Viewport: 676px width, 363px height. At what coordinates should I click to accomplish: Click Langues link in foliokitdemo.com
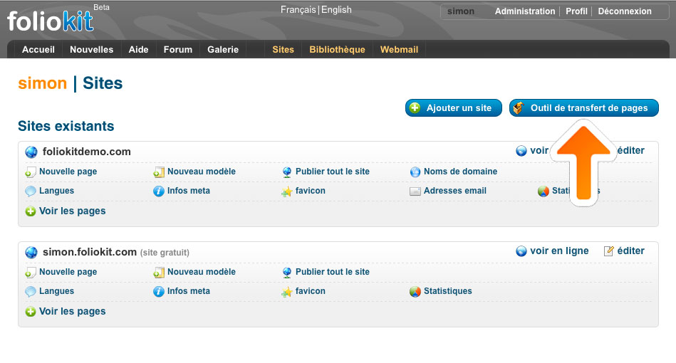tap(56, 191)
